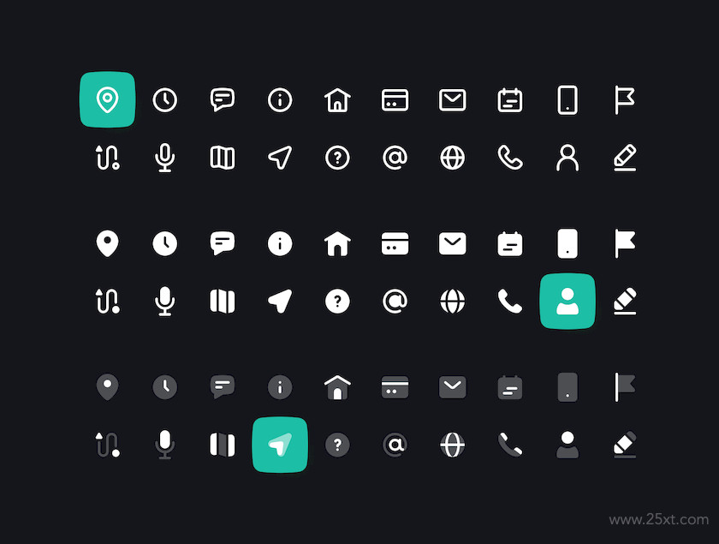The width and height of the screenshot is (719, 544).
Task: Select the outline chat bubble icon
Action: (x=223, y=99)
